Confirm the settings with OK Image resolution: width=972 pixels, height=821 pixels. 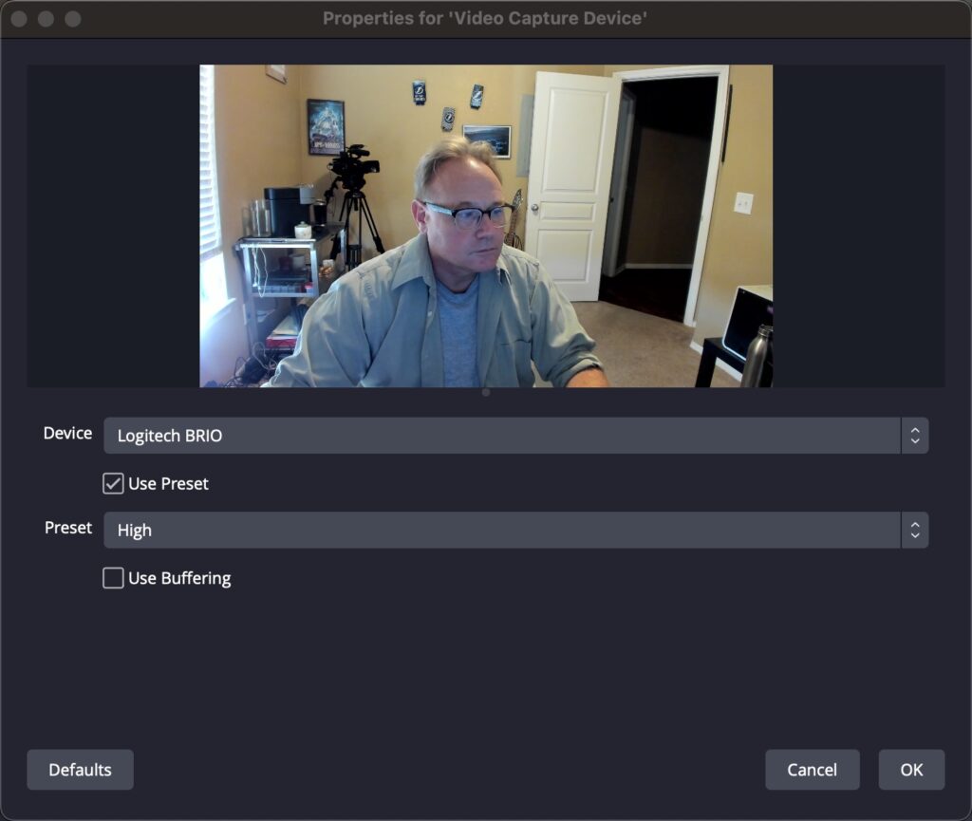(x=911, y=770)
